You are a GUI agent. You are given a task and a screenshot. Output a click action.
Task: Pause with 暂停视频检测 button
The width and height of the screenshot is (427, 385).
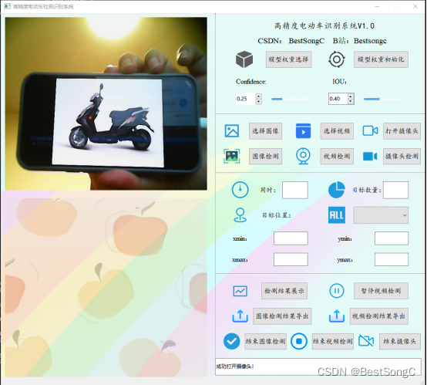381,291
